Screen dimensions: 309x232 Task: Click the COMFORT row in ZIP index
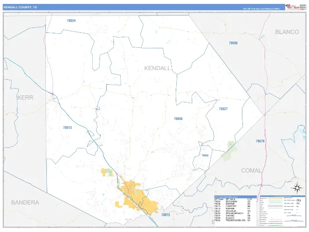(x=233, y=206)
